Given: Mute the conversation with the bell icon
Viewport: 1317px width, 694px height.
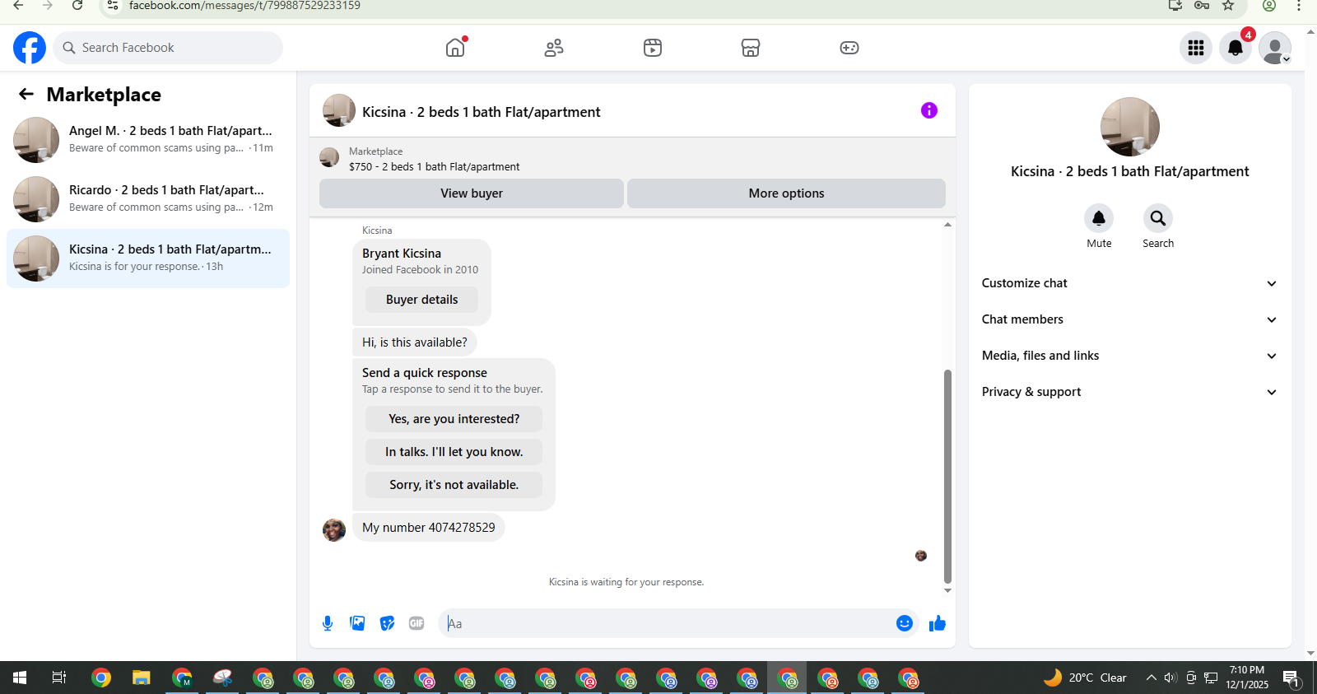Looking at the screenshot, I should [1099, 218].
